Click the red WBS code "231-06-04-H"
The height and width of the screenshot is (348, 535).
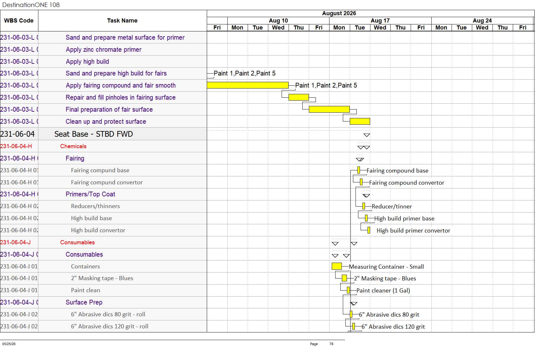click(16, 146)
